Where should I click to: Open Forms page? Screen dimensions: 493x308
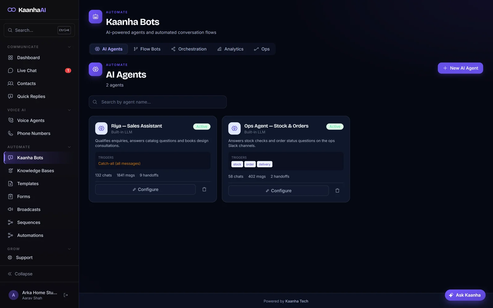pyautogui.click(x=39, y=197)
